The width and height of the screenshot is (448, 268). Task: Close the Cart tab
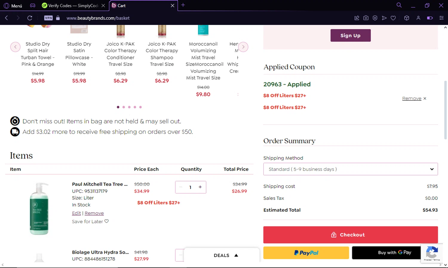pyautogui.click(x=172, y=6)
